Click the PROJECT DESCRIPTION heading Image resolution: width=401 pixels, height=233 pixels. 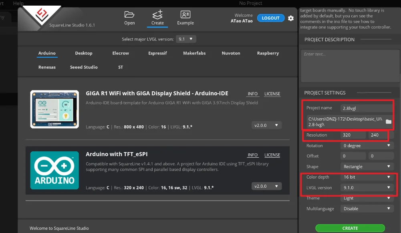(329, 40)
